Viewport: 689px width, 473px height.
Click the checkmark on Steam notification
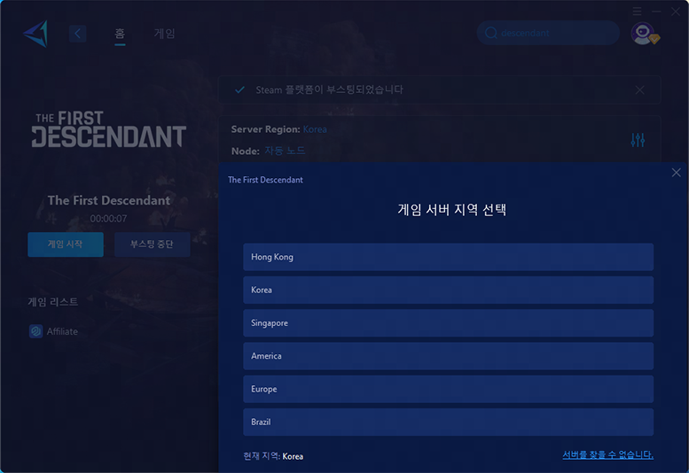pyautogui.click(x=240, y=89)
